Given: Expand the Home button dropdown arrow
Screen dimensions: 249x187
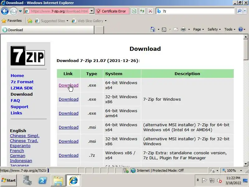Looking at the screenshot, I should pos(158,29).
